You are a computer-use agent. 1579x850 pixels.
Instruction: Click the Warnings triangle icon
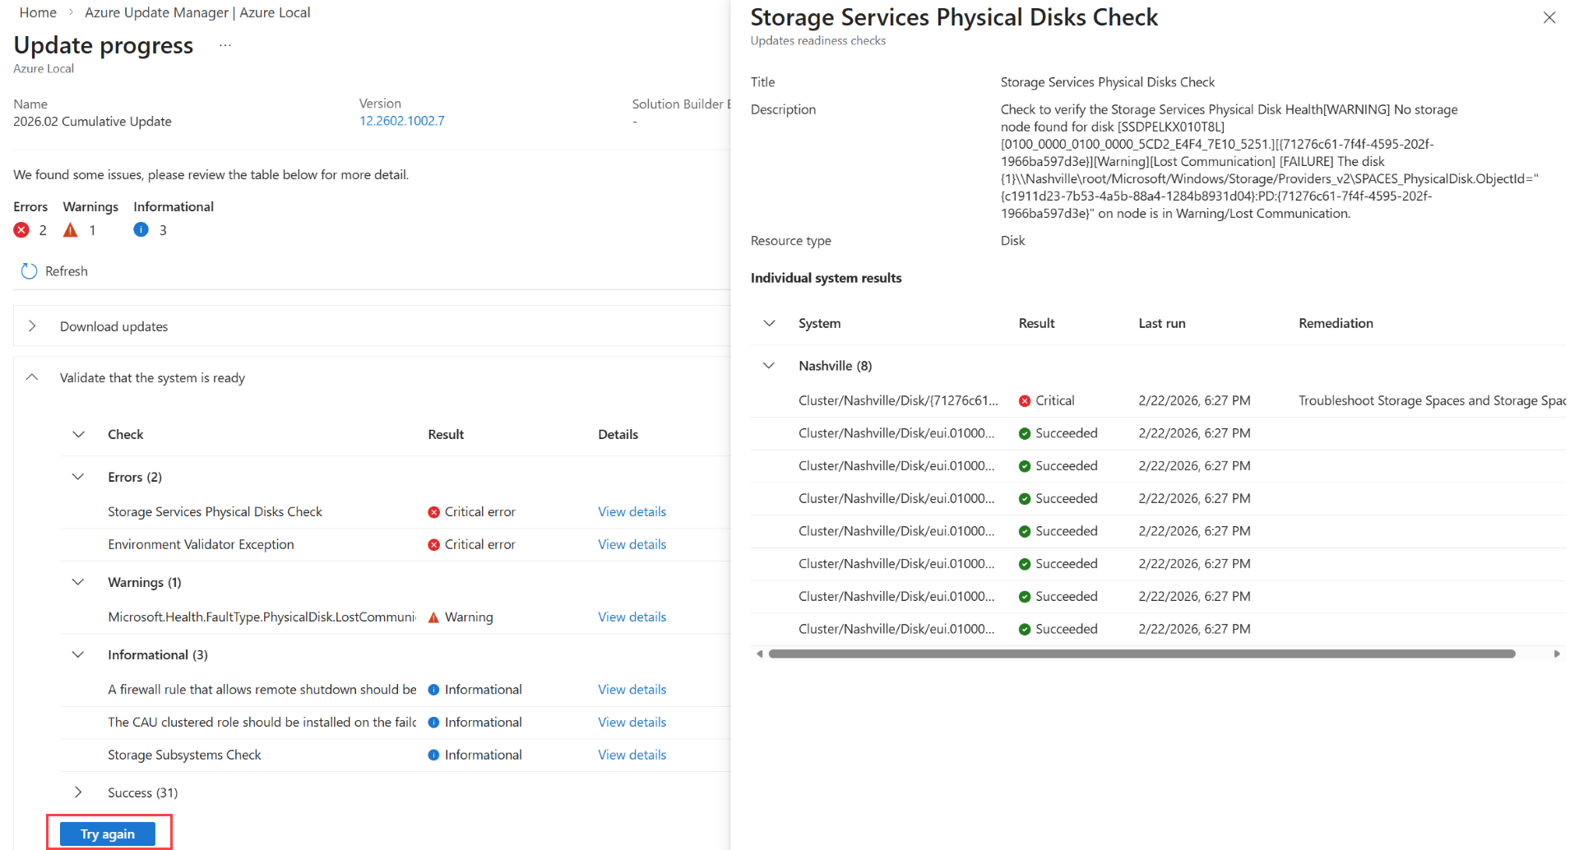coord(71,230)
